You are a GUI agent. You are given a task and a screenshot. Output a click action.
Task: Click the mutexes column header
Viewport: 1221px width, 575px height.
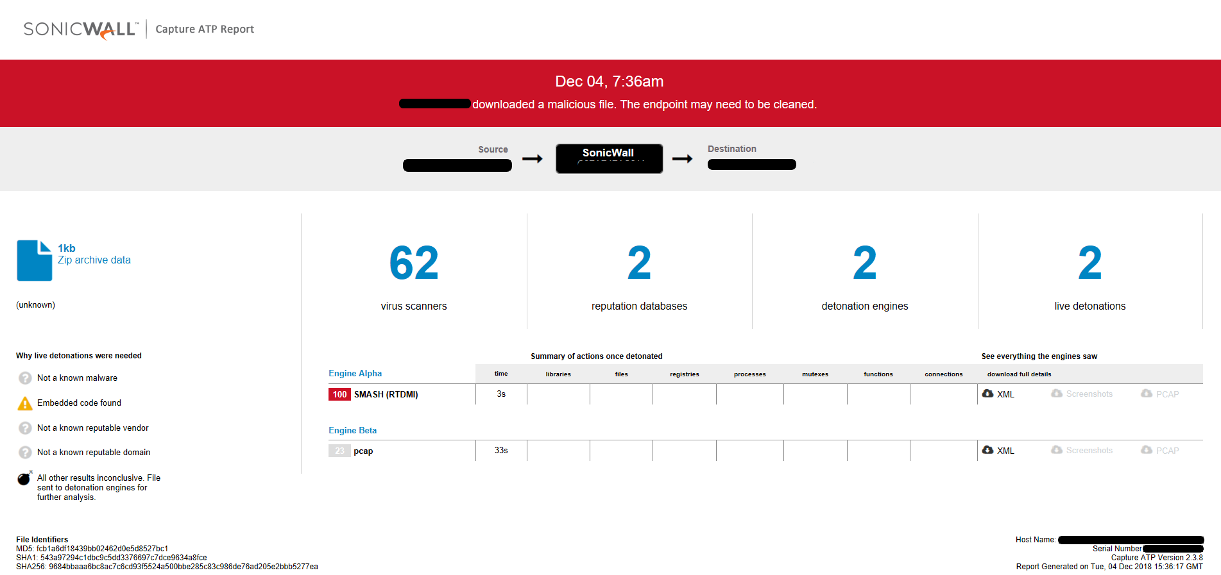pos(815,374)
